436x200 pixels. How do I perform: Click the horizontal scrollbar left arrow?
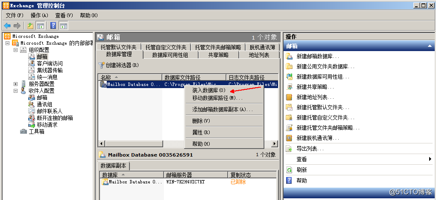click(102, 144)
